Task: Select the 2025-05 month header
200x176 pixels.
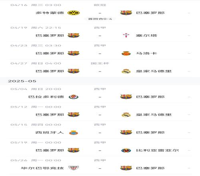Action: tap(22, 81)
